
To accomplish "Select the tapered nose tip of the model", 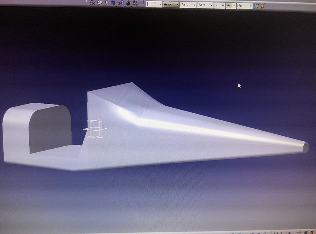I will (304, 146).
